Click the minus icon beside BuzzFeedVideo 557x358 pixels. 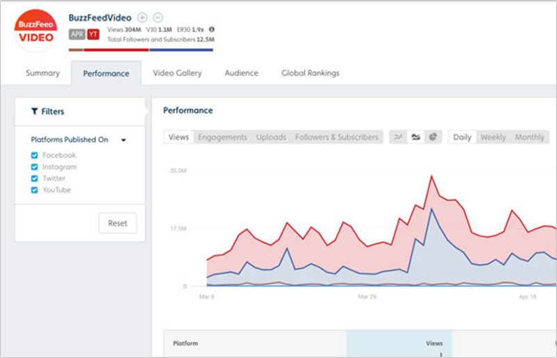click(158, 17)
